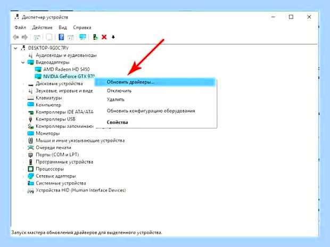This screenshot has height=247, width=330.
Task: Click the black down-arrow toolbar icon
Action: [113, 37]
